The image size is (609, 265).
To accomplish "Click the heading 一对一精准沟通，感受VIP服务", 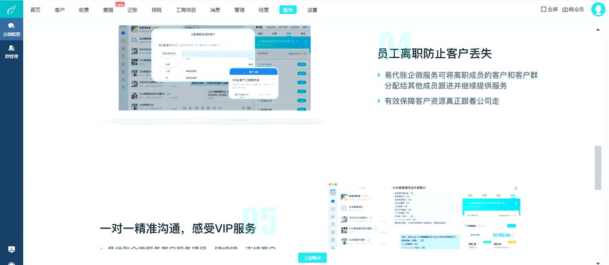I will [x=178, y=228].
